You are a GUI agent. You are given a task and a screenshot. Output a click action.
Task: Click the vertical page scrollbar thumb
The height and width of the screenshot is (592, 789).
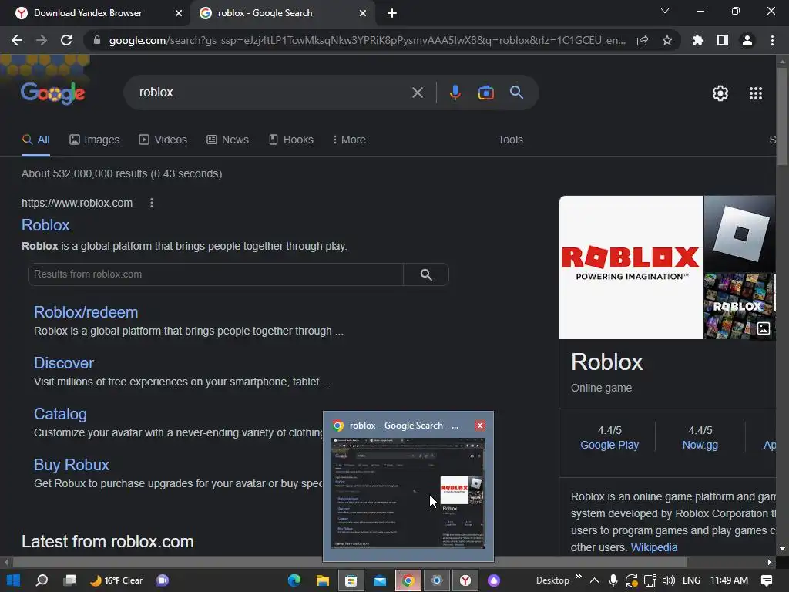782,116
